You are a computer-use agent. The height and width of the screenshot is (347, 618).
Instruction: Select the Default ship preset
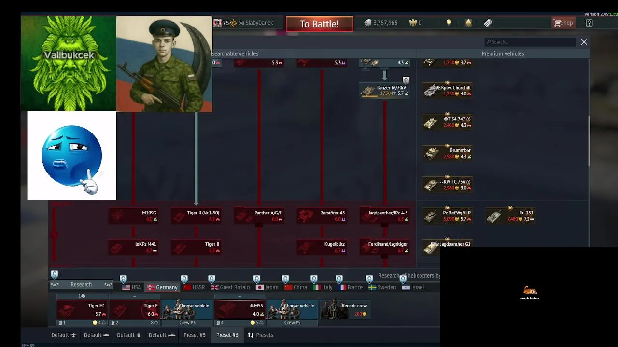[x=97, y=335]
